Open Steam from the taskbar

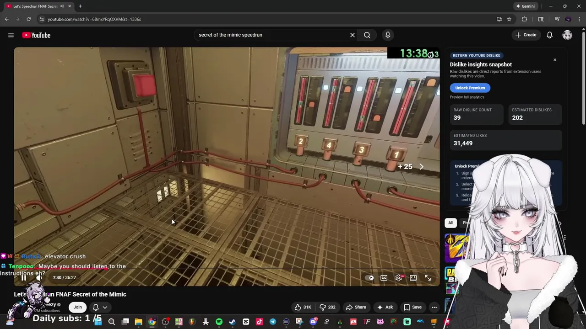(232, 322)
